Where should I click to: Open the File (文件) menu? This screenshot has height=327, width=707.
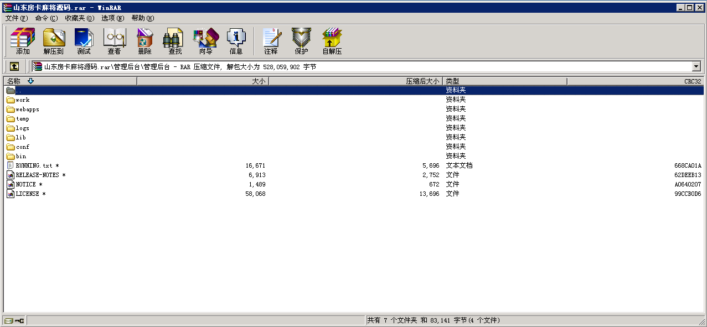tap(16, 18)
